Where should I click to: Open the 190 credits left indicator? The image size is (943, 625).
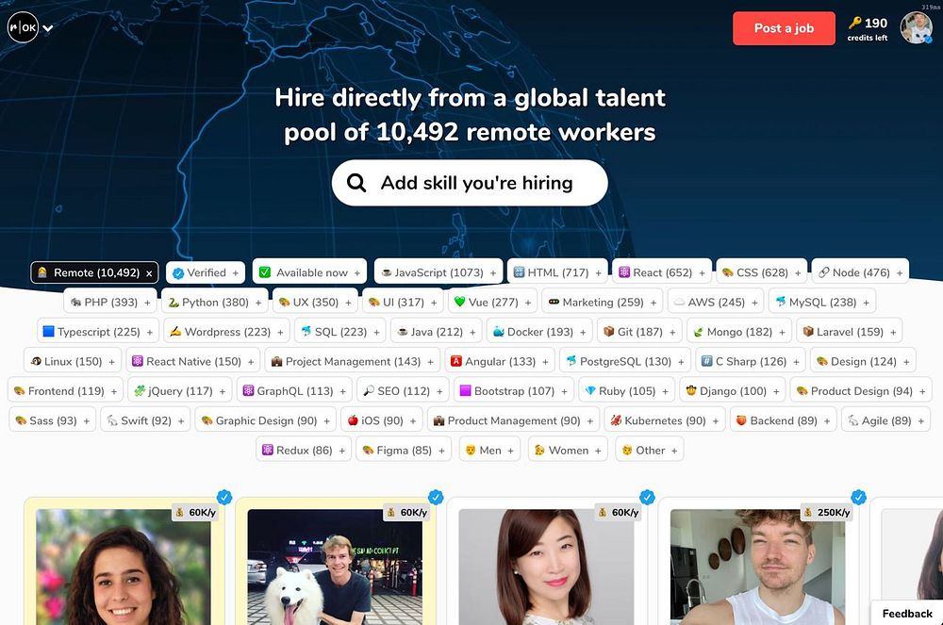(x=868, y=28)
